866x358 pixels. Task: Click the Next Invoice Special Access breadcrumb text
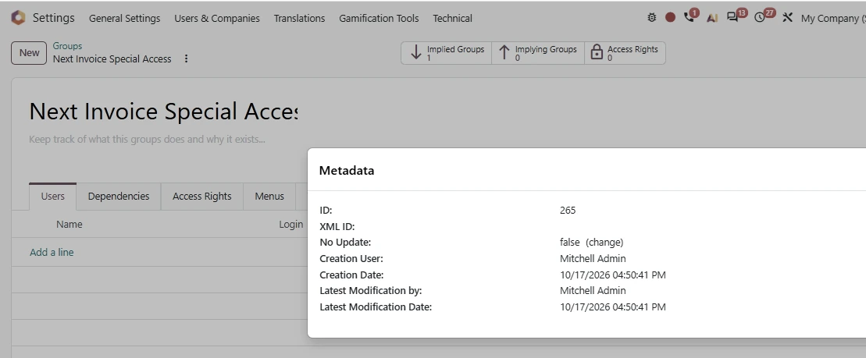pos(112,59)
